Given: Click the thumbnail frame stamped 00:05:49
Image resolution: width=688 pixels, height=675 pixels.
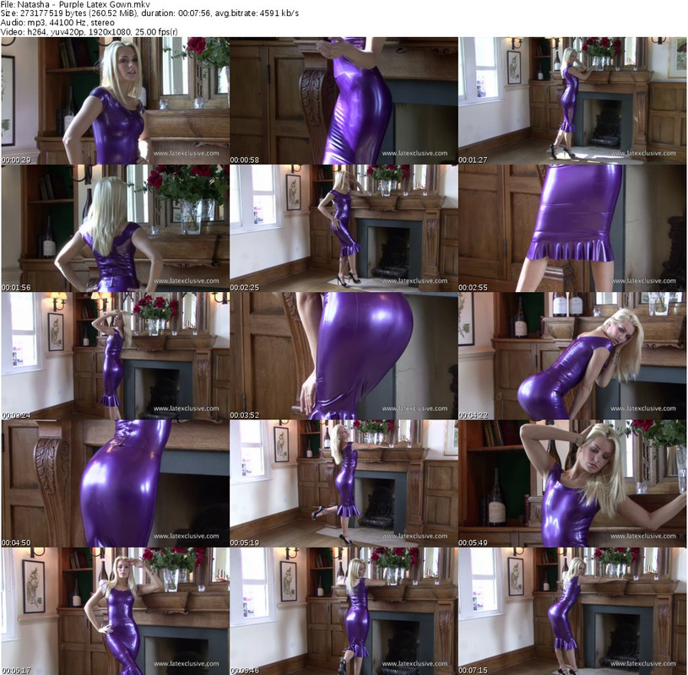Looking at the screenshot, I should 572,483.
